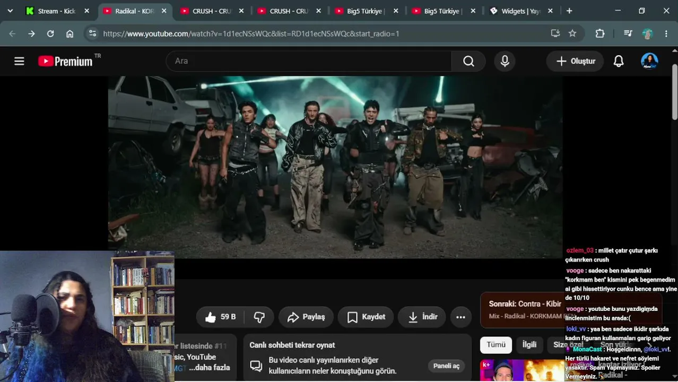Open the first recommended video thumbnail
This screenshot has height=382, width=678.
(x=523, y=371)
